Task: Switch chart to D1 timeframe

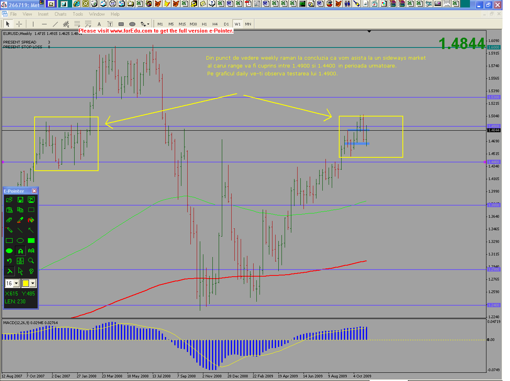Action: (x=226, y=24)
